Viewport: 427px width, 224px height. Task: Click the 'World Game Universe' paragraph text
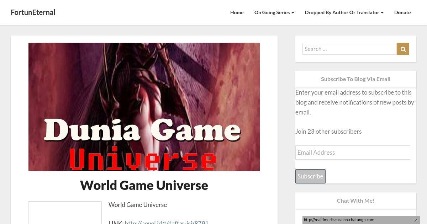coord(138,205)
